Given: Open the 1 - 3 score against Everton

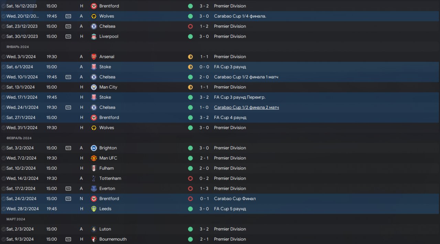Looking at the screenshot, I should coord(204,189).
